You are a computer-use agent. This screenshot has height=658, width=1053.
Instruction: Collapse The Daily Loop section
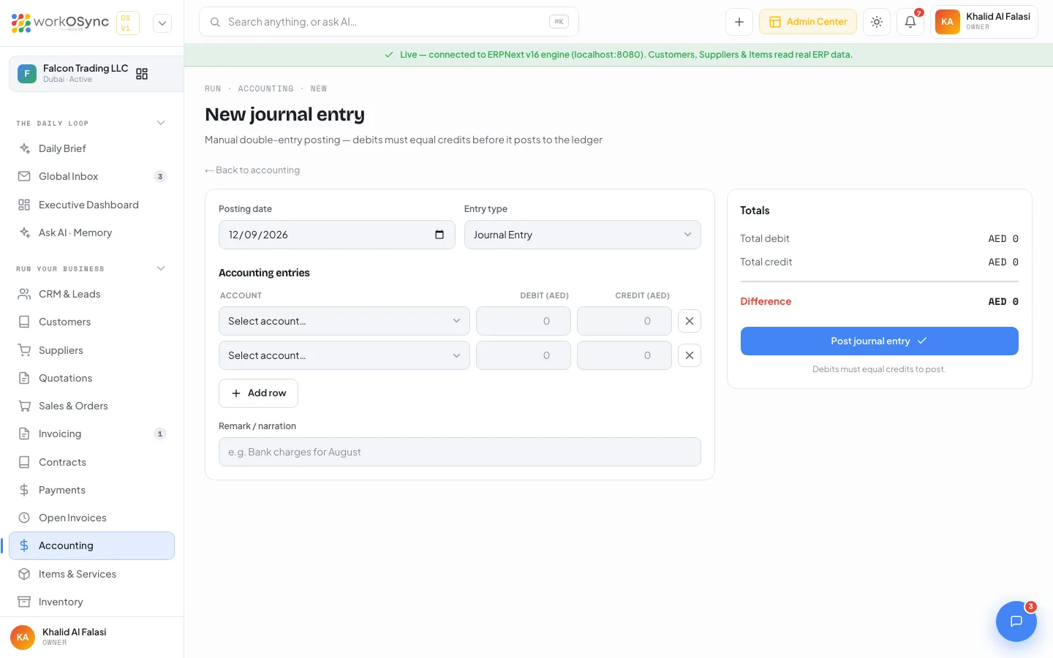161,123
